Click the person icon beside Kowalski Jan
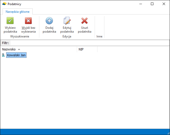The width and height of the screenshot is (170, 135). click(3, 55)
